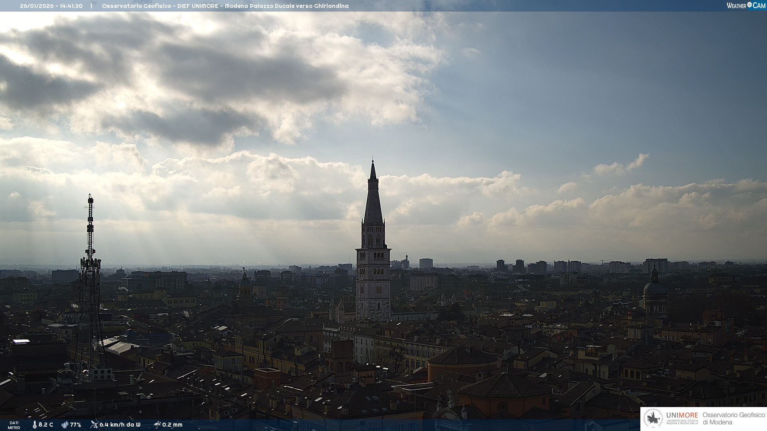767x431 pixels.
Task: Click the DATI METEO label
Action: 14,425
